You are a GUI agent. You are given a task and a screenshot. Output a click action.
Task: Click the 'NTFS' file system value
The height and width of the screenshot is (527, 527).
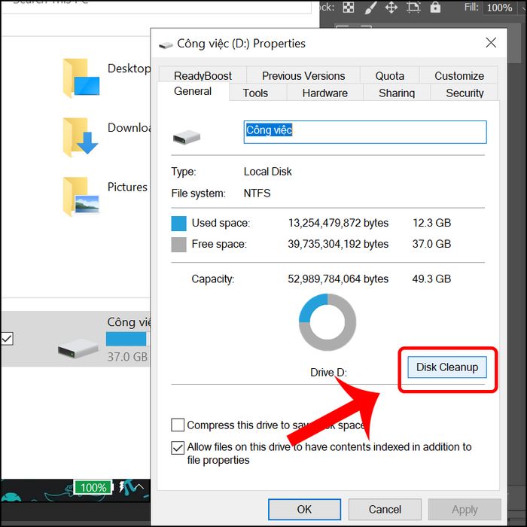[257, 193]
